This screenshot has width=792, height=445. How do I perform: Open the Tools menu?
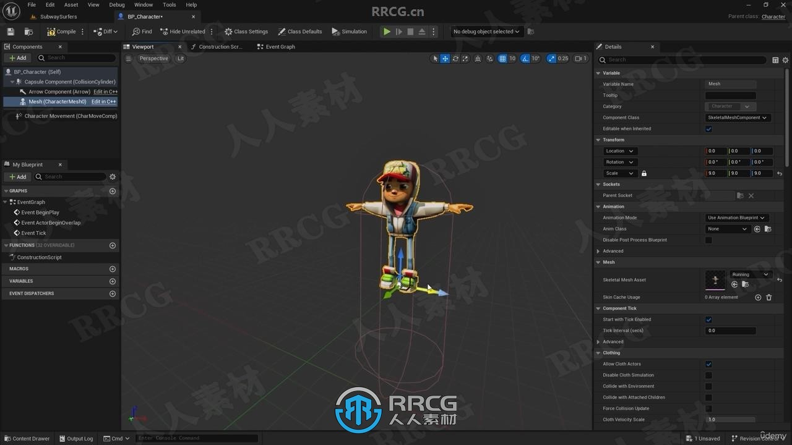pyautogui.click(x=169, y=4)
